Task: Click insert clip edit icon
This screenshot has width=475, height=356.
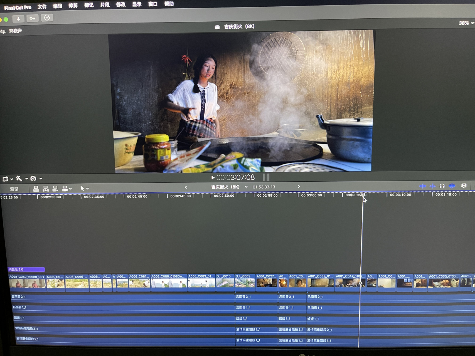Action: tap(46, 189)
